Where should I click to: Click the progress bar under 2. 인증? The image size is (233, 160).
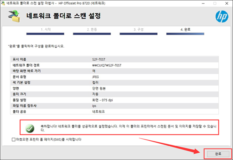92,34
